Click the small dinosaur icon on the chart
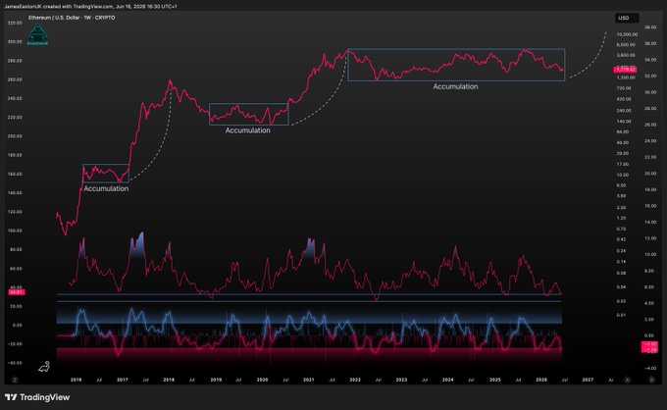 [44, 366]
